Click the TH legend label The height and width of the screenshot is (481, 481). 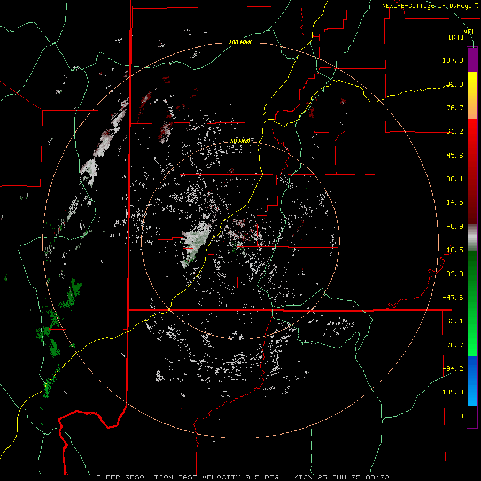pyautogui.click(x=459, y=416)
